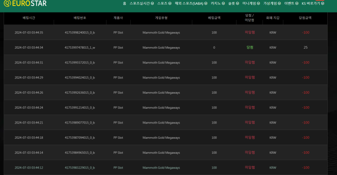
Task: Click KRW in the 03:44:24 row
Action: pos(273,107)
